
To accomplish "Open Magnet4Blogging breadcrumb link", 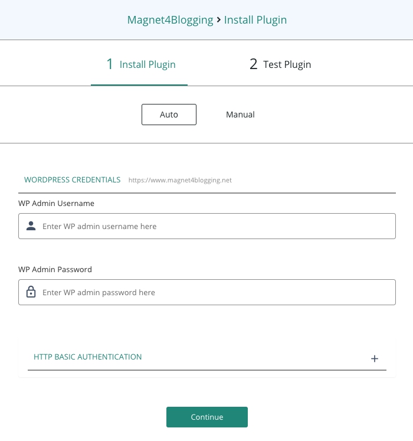I will 170,20.
